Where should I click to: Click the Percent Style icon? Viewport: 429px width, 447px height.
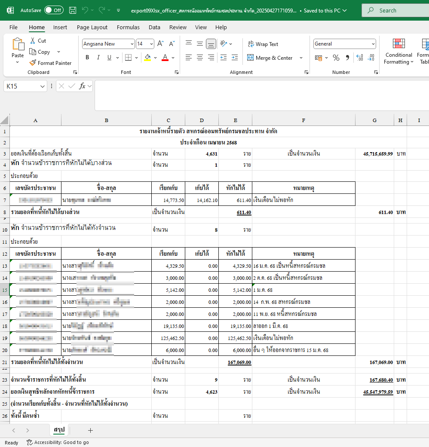[x=336, y=58]
